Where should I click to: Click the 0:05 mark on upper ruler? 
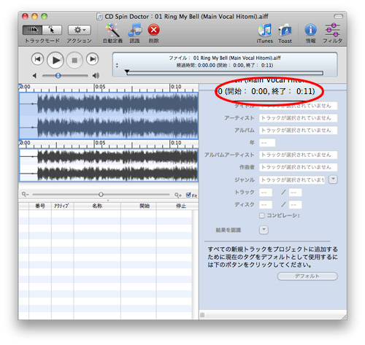click(100, 87)
